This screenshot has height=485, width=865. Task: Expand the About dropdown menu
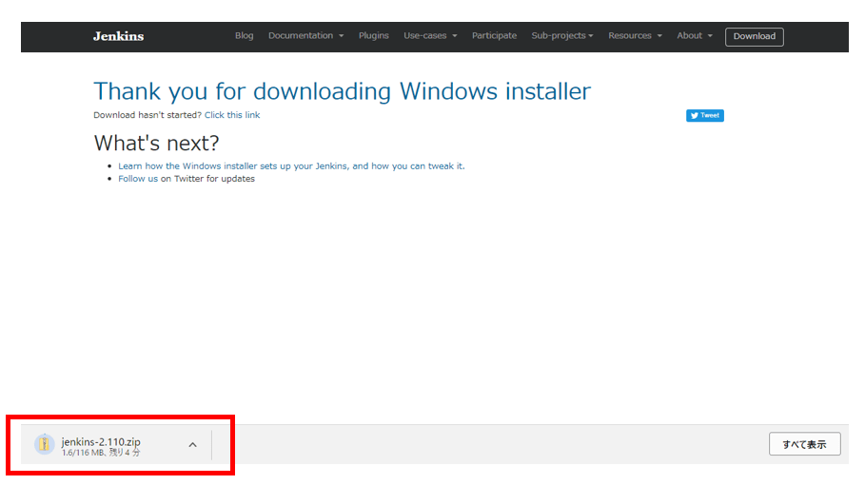click(695, 36)
